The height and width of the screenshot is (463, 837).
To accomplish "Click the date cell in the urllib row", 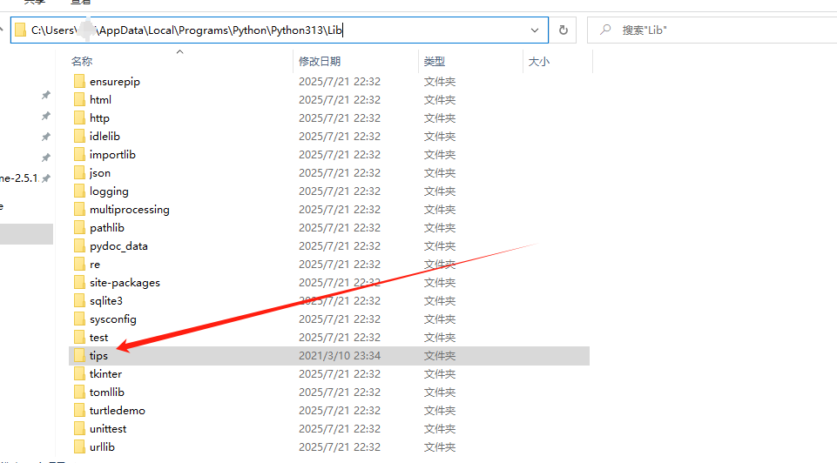I will (340, 446).
